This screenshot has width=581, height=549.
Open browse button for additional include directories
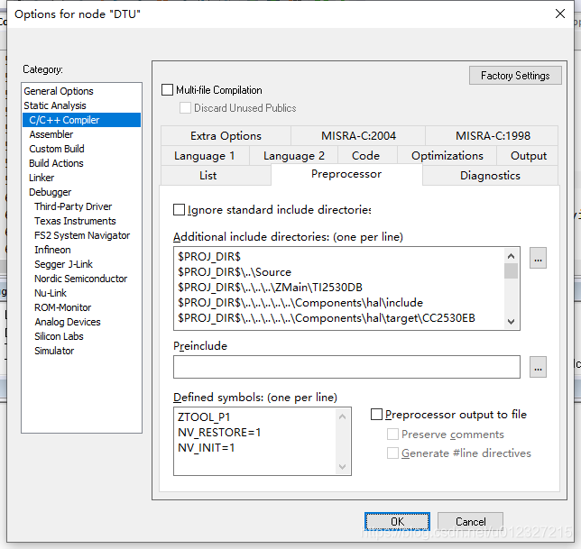point(538,258)
